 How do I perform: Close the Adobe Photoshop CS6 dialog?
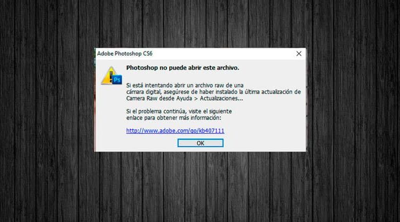[299, 54]
